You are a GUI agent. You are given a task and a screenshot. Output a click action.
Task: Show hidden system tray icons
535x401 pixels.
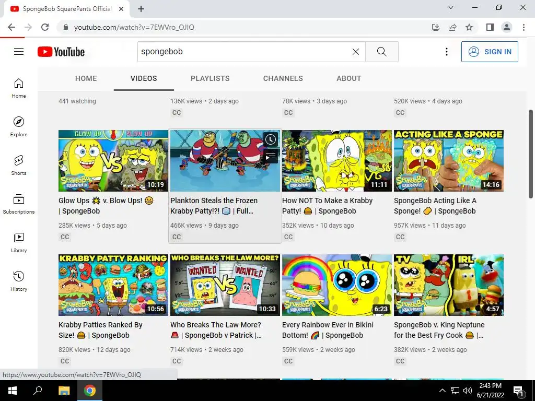point(442,391)
